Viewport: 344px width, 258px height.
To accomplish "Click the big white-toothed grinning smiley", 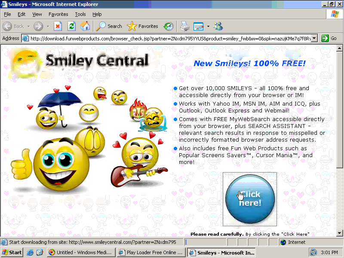I will pyautogui.click(x=89, y=113).
